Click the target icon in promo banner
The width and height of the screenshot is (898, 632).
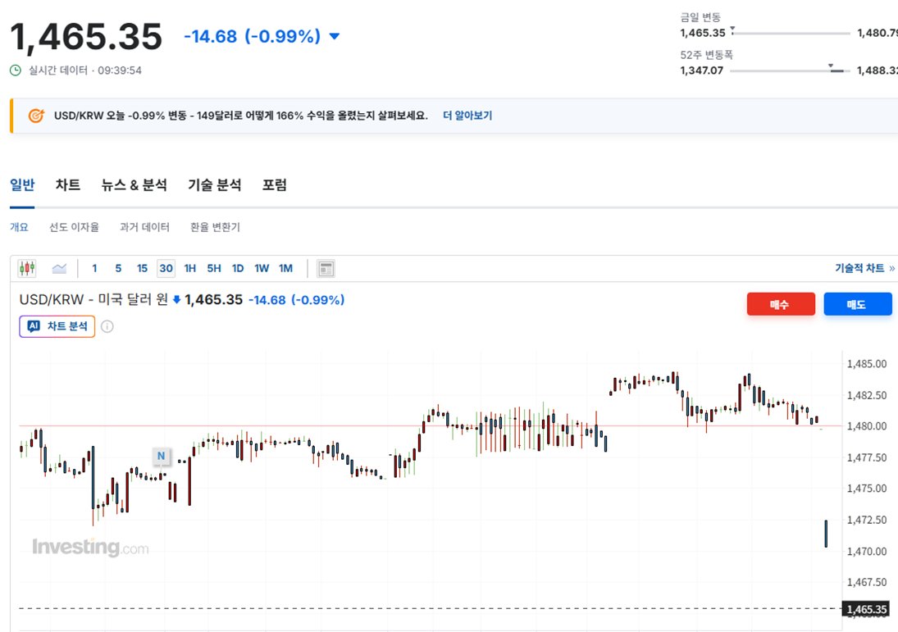36,116
